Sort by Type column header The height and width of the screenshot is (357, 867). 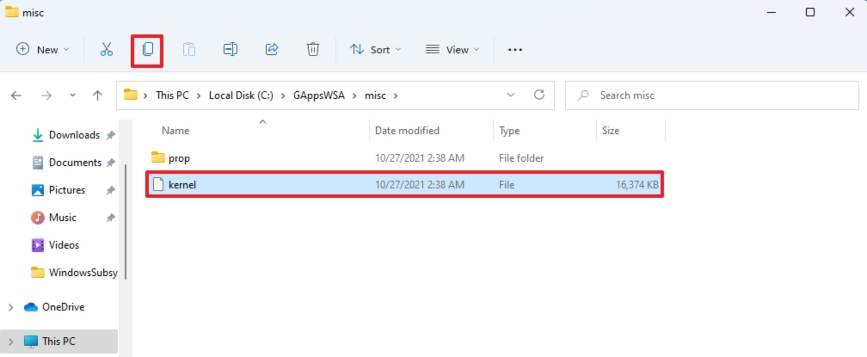[x=509, y=130]
